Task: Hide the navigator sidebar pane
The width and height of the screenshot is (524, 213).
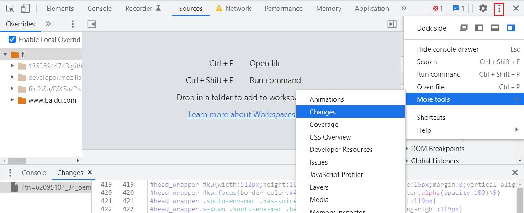Action: tap(92, 24)
